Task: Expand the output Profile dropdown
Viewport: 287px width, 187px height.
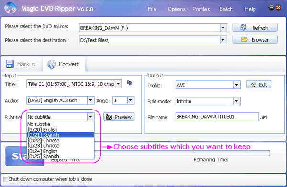Action: tap(237, 85)
